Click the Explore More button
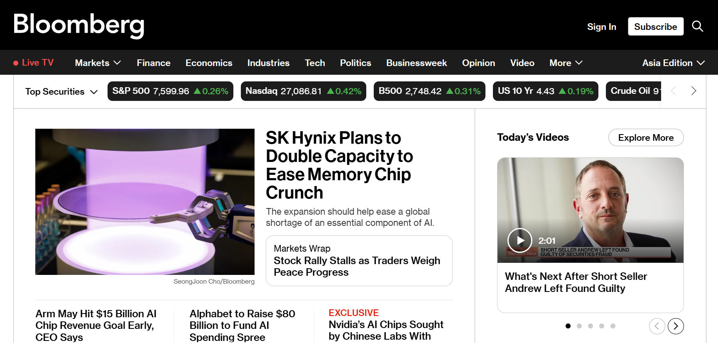The width and height of the screenshot is (718, 343). click(x=646, y=137)
